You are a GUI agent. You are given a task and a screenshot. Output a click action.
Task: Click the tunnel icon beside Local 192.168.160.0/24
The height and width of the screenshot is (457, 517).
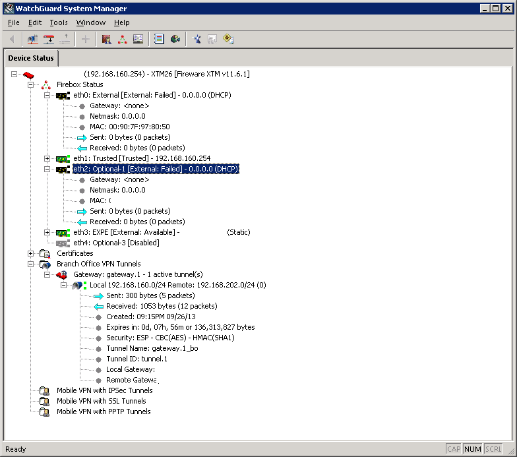click(79, 285)
